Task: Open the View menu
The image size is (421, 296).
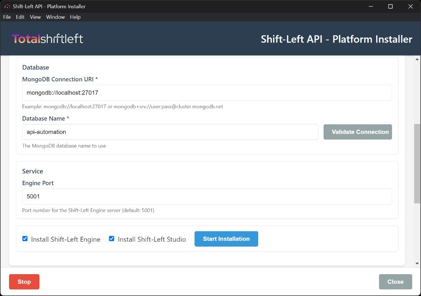Action: pyautogui.click(x=35, y=17)
